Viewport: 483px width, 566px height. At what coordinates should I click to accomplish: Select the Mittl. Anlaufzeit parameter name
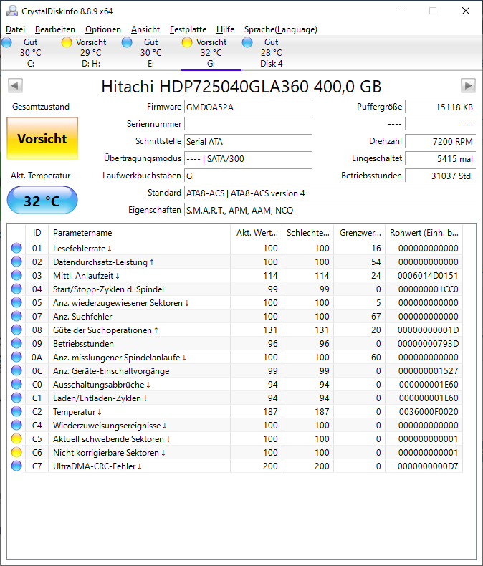point(86,276)
